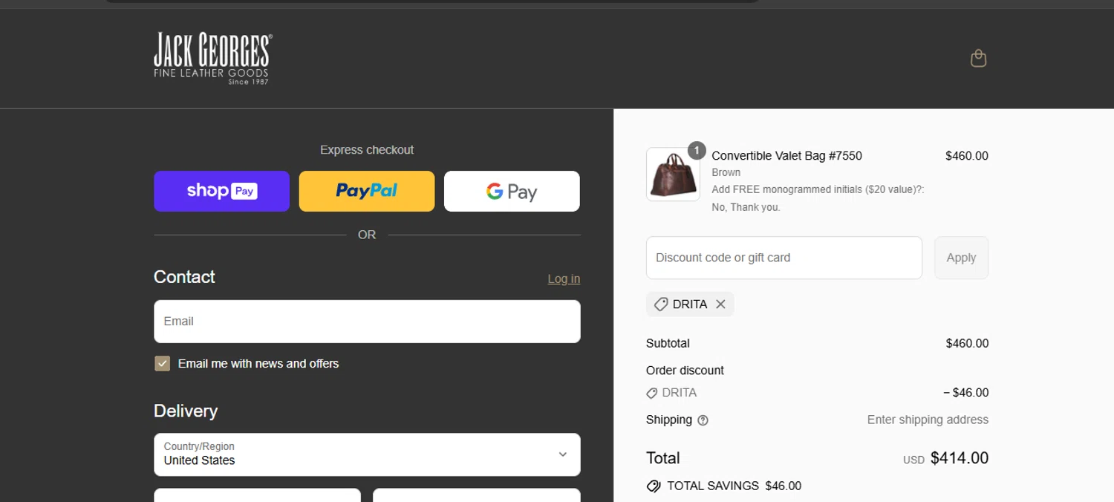Uncheck Email me with news and offers
The height and width of the screenshot is (502, 1114).
[x=162, y=363]
